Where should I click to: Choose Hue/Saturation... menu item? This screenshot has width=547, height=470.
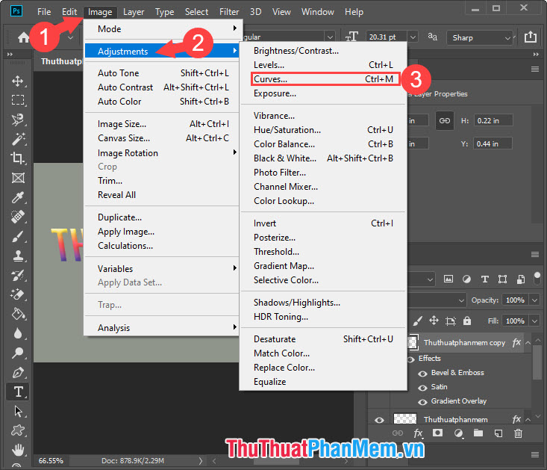click(323, 130)
